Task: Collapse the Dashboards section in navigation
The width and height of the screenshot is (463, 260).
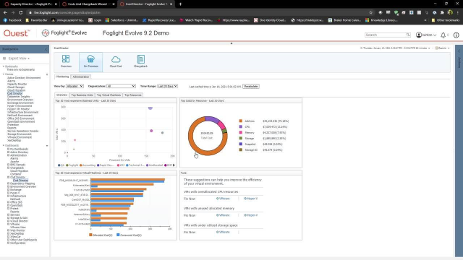Action: [4, 146]
